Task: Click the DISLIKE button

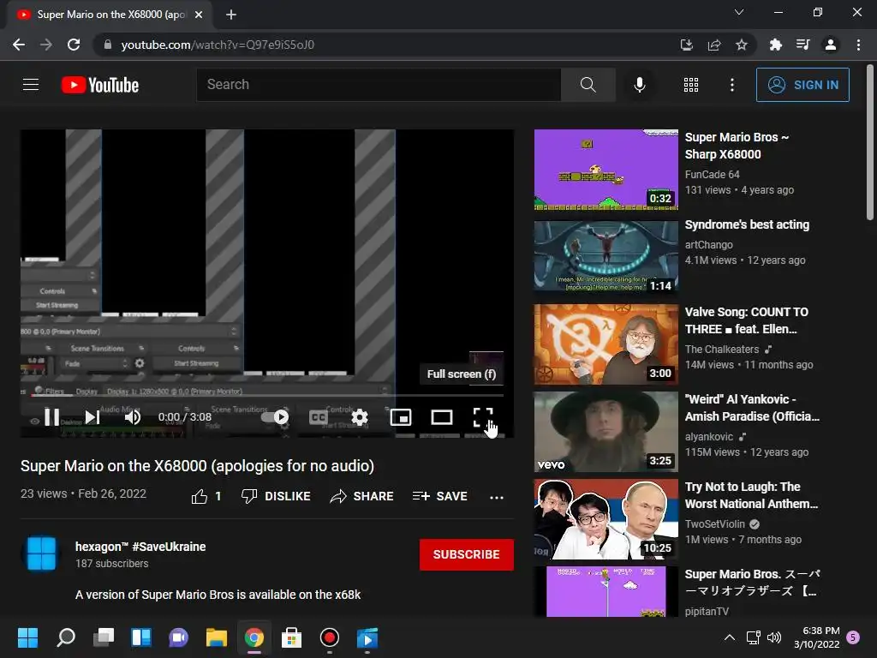Action: tap(276, 496)
